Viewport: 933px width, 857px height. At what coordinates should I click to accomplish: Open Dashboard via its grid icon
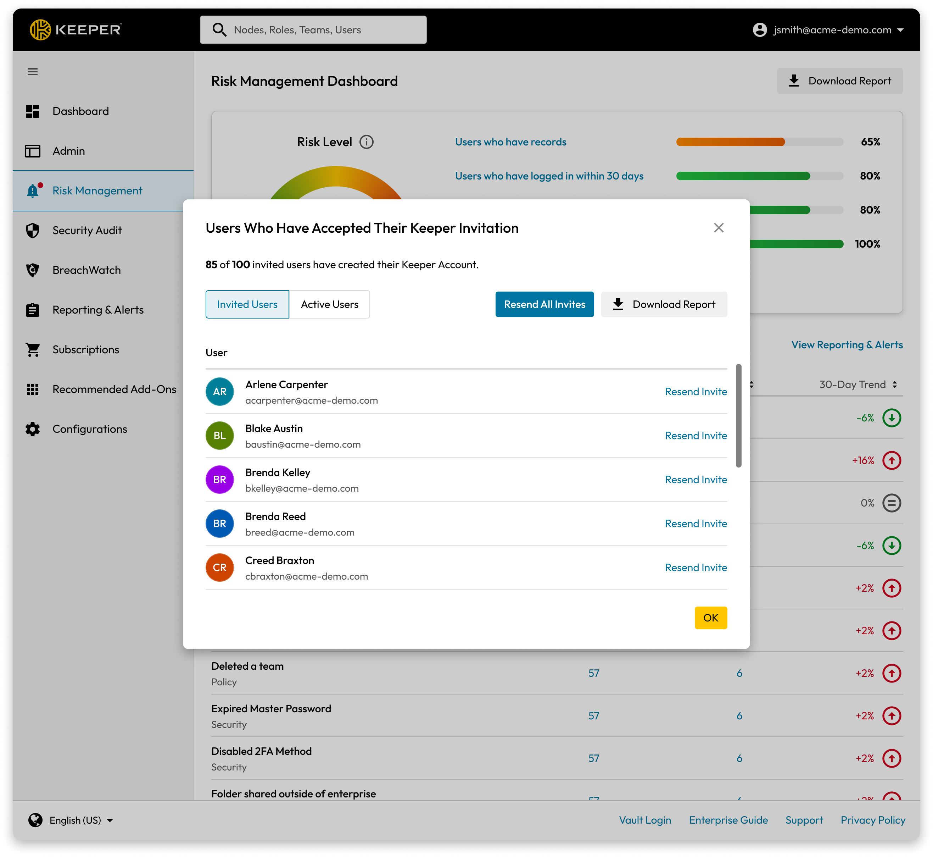(33, 111)
